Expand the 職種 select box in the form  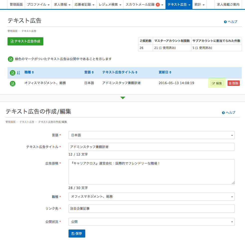[x=152, y=197]
